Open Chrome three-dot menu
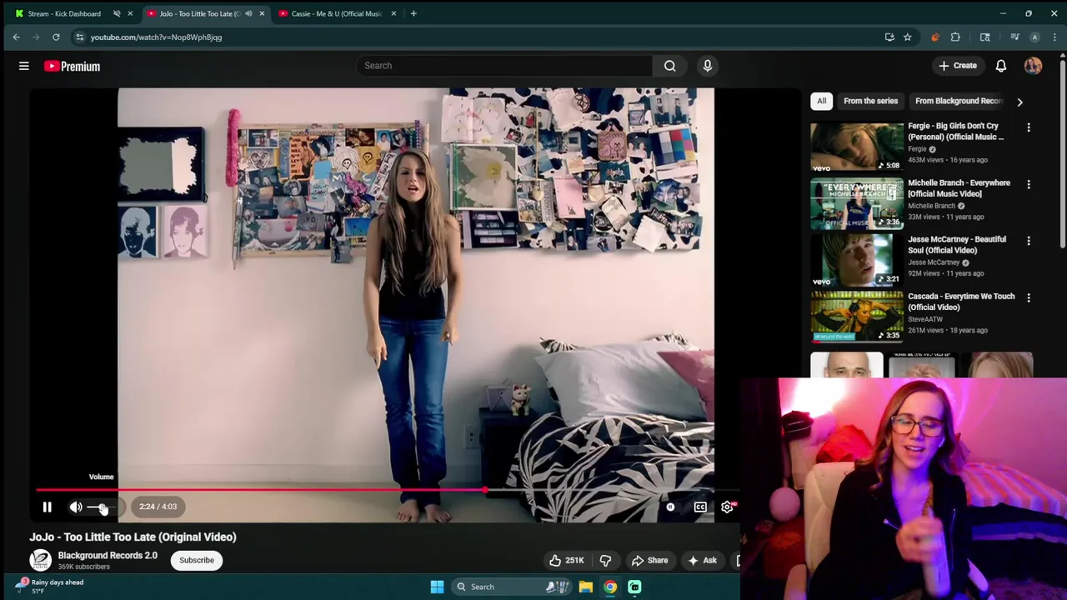The image size is (1067, 600). point(1054,37)
